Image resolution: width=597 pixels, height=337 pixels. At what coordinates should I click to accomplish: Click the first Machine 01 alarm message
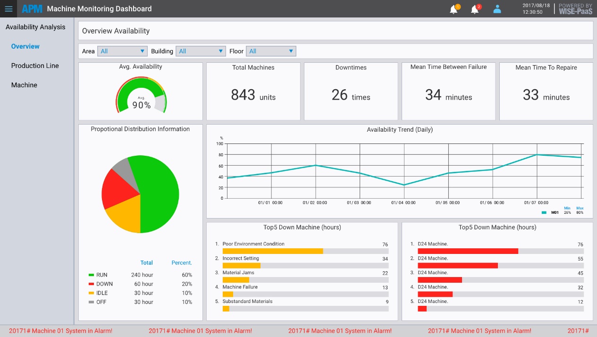tap(61, 331)
